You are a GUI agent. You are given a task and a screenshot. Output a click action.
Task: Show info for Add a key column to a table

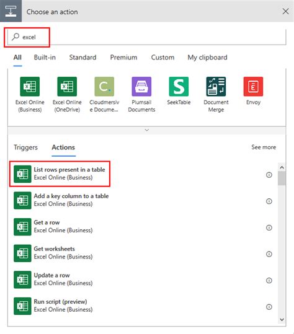coord(269,201)
